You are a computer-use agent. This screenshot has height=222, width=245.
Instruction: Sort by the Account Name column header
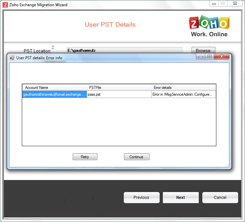[54, 88]
